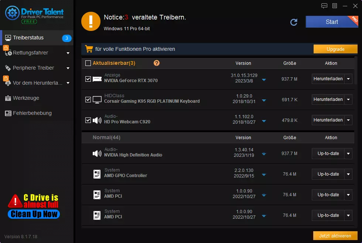Click the Treiberstatus monitor icon
Screen dimensions: 362x243
click(8, 38)
